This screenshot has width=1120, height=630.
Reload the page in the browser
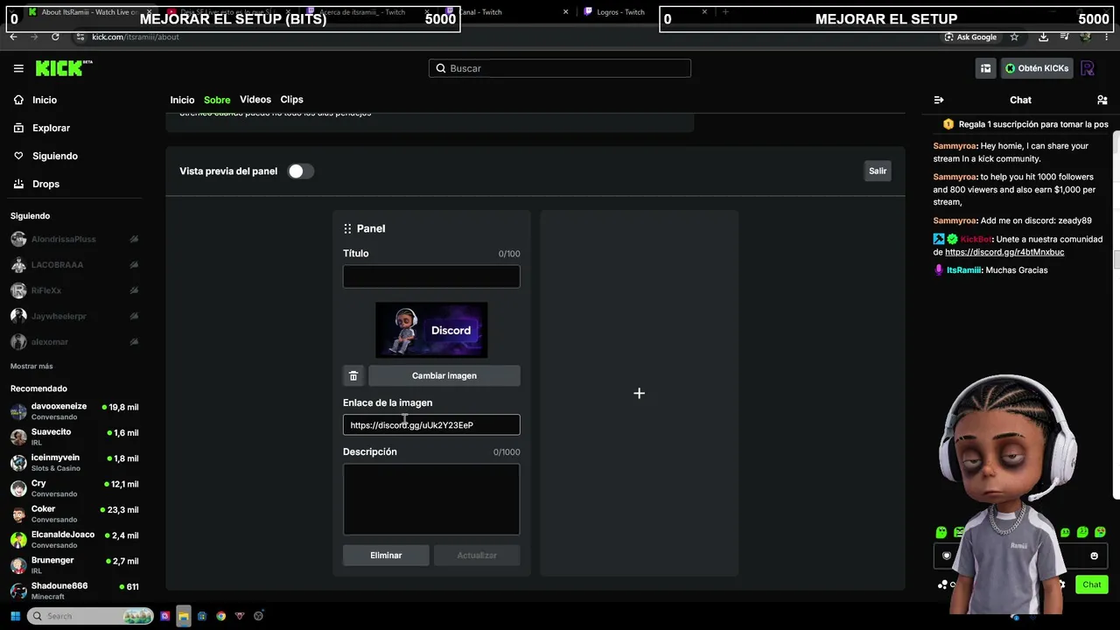click(x=55, y=37)
